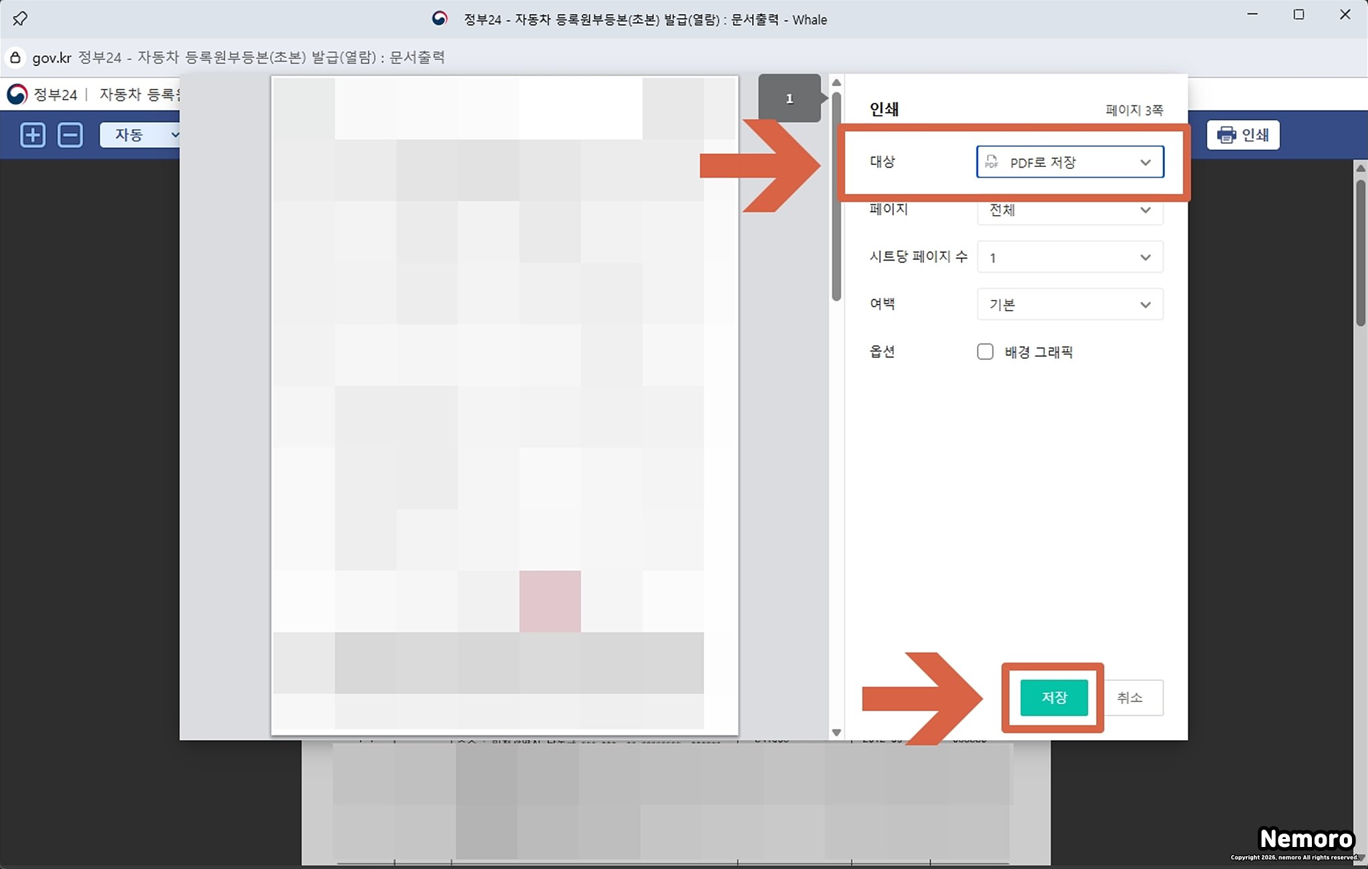Expand the 페이지 전체 dropdown
Screen dimensions: 1368x869
(1069, 210)
